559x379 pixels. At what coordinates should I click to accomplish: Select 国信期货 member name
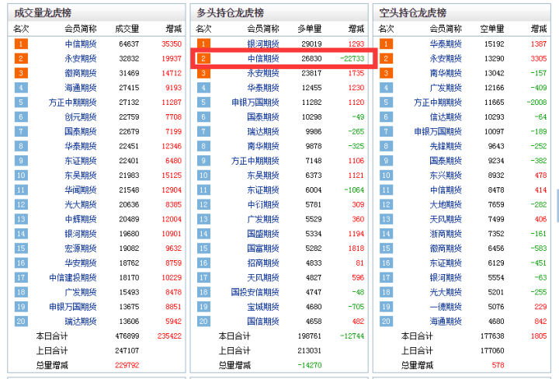pos(263,322)
